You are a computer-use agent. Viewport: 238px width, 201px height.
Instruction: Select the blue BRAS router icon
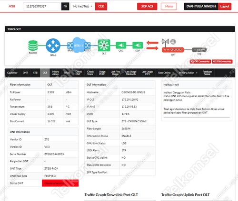(53, 46)
